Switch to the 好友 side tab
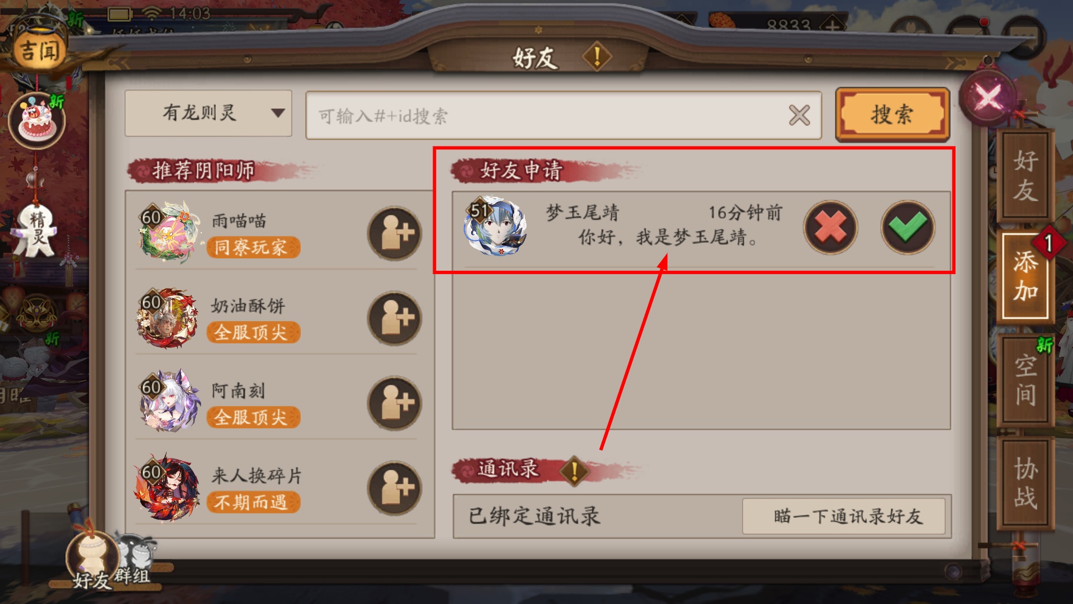 coord(1025,176)
